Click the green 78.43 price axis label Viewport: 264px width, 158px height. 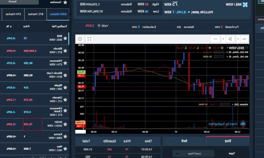(81, 72)
